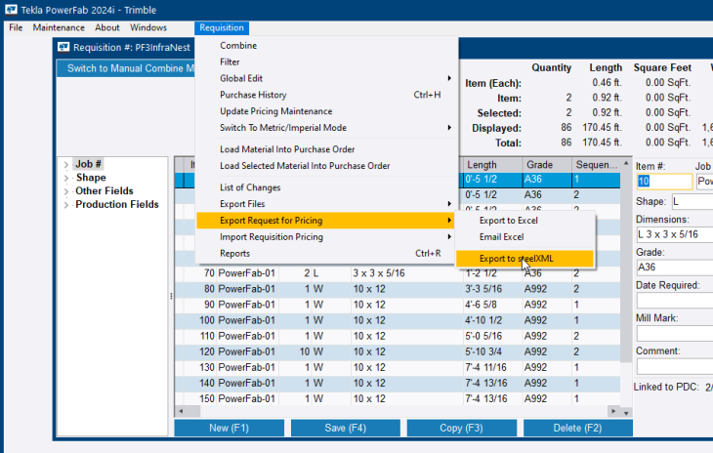Click the Sequence column header

point(596,165)
